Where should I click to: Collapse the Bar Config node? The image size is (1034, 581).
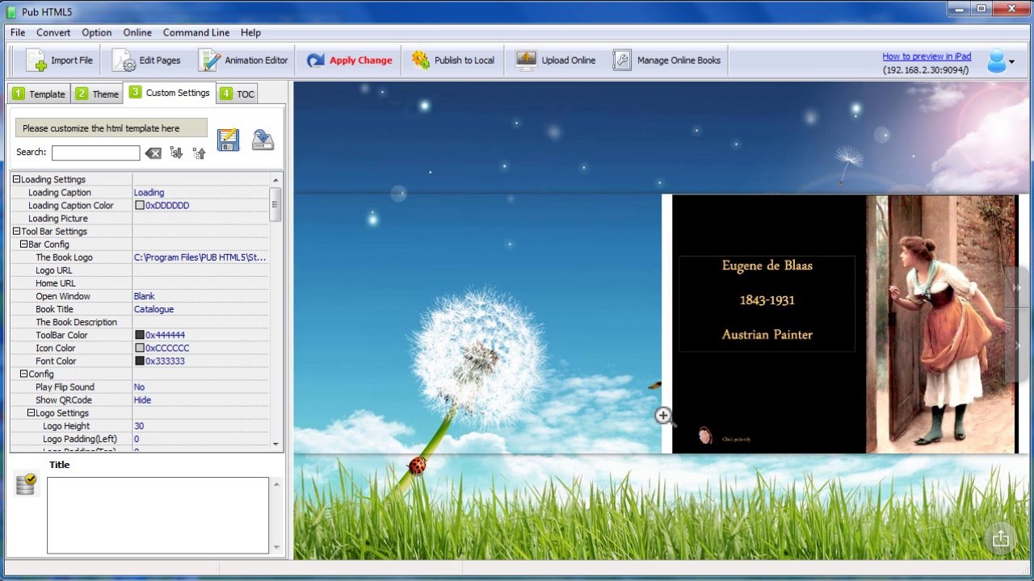click(x=23, y=244)
